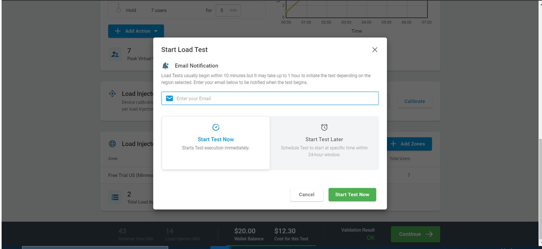Click the Load Injector zones globe icon
The height and width of the screenshot is (249, 542).
pyautogui.click(x=112, y=144)
